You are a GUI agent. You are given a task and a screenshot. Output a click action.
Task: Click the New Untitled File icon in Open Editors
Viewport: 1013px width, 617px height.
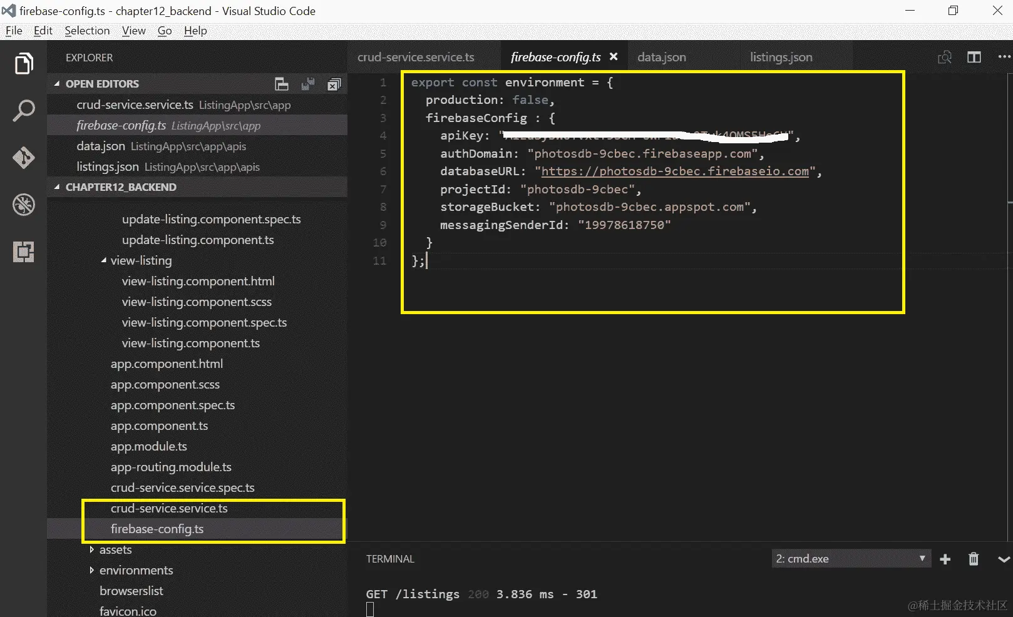pos(282,84)
